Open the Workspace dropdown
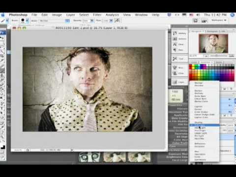 tap(219, 20)
